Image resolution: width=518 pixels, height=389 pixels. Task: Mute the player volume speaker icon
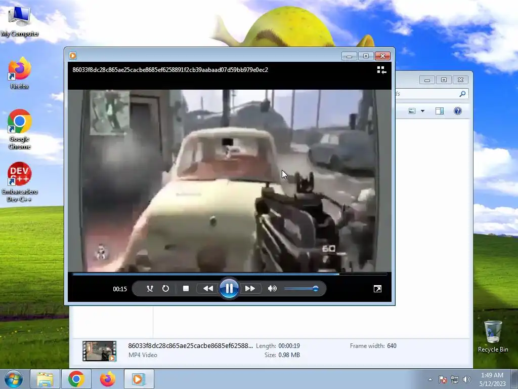pos(272,288)
